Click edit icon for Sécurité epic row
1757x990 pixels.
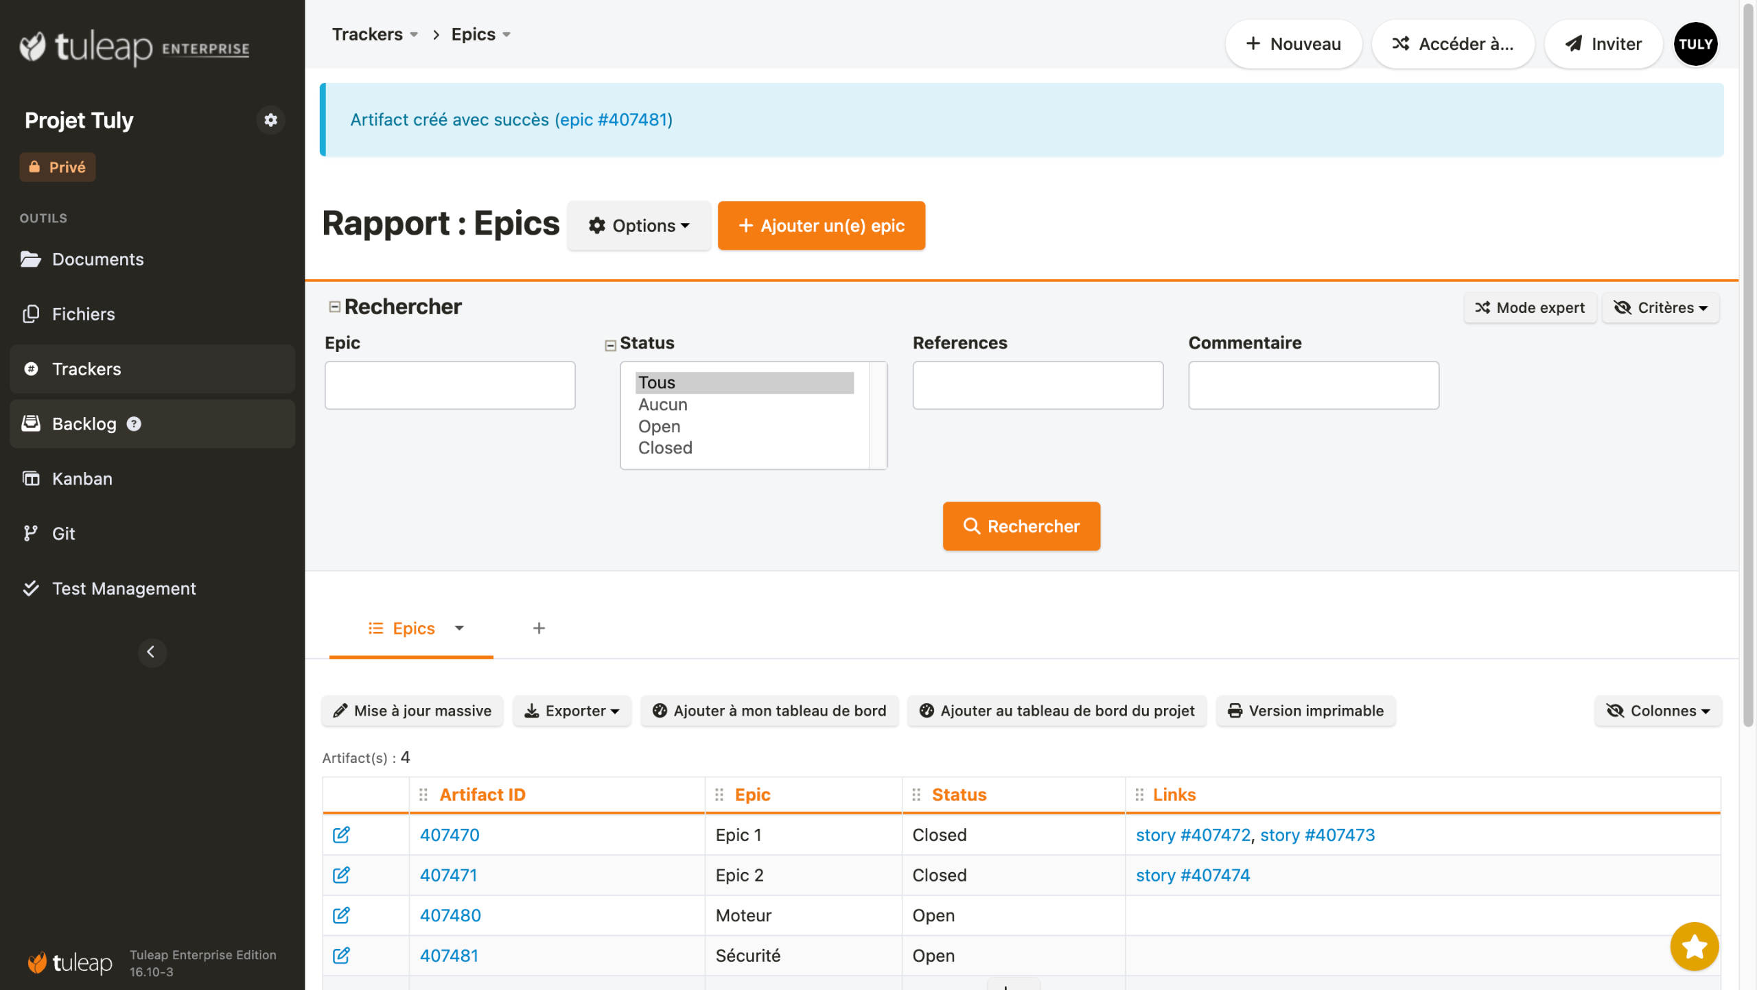pyautogui.click(x=341, y=955)
